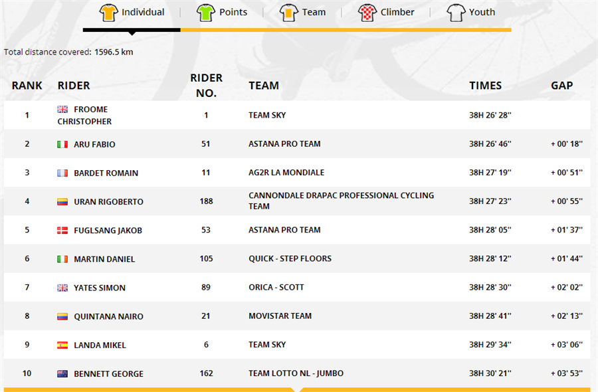The width and height of the screenshot is (598, 392).
Task: Click the time 38H 26' 28''
Action: 490,115
